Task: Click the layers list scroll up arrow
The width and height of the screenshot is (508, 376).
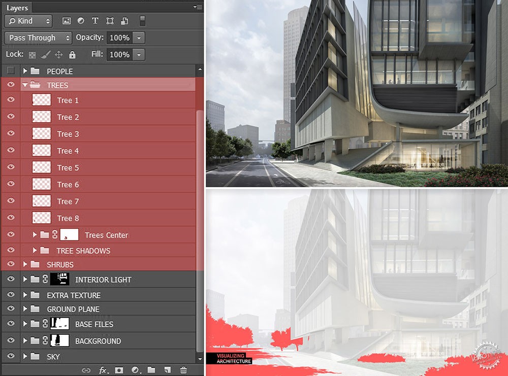Action: click(200, 69)
